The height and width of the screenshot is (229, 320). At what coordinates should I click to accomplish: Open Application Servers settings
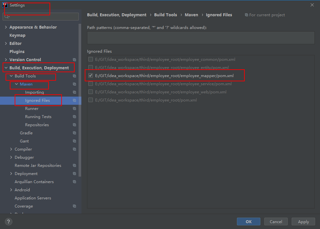[33, 198]
